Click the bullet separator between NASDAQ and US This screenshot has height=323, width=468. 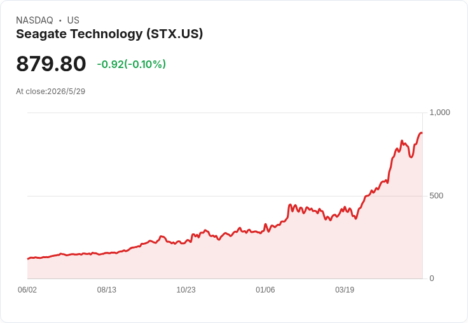coord(60,20)
